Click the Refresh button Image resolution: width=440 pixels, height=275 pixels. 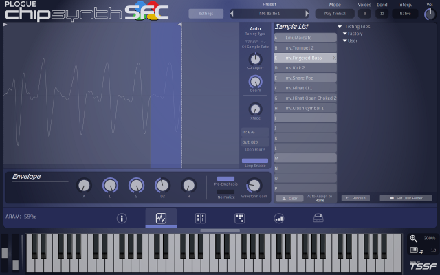355,198
